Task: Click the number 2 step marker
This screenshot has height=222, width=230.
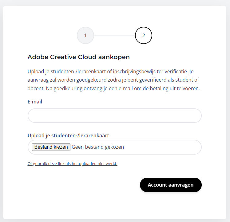Action: pyautogui.click(x=144, y=35)
